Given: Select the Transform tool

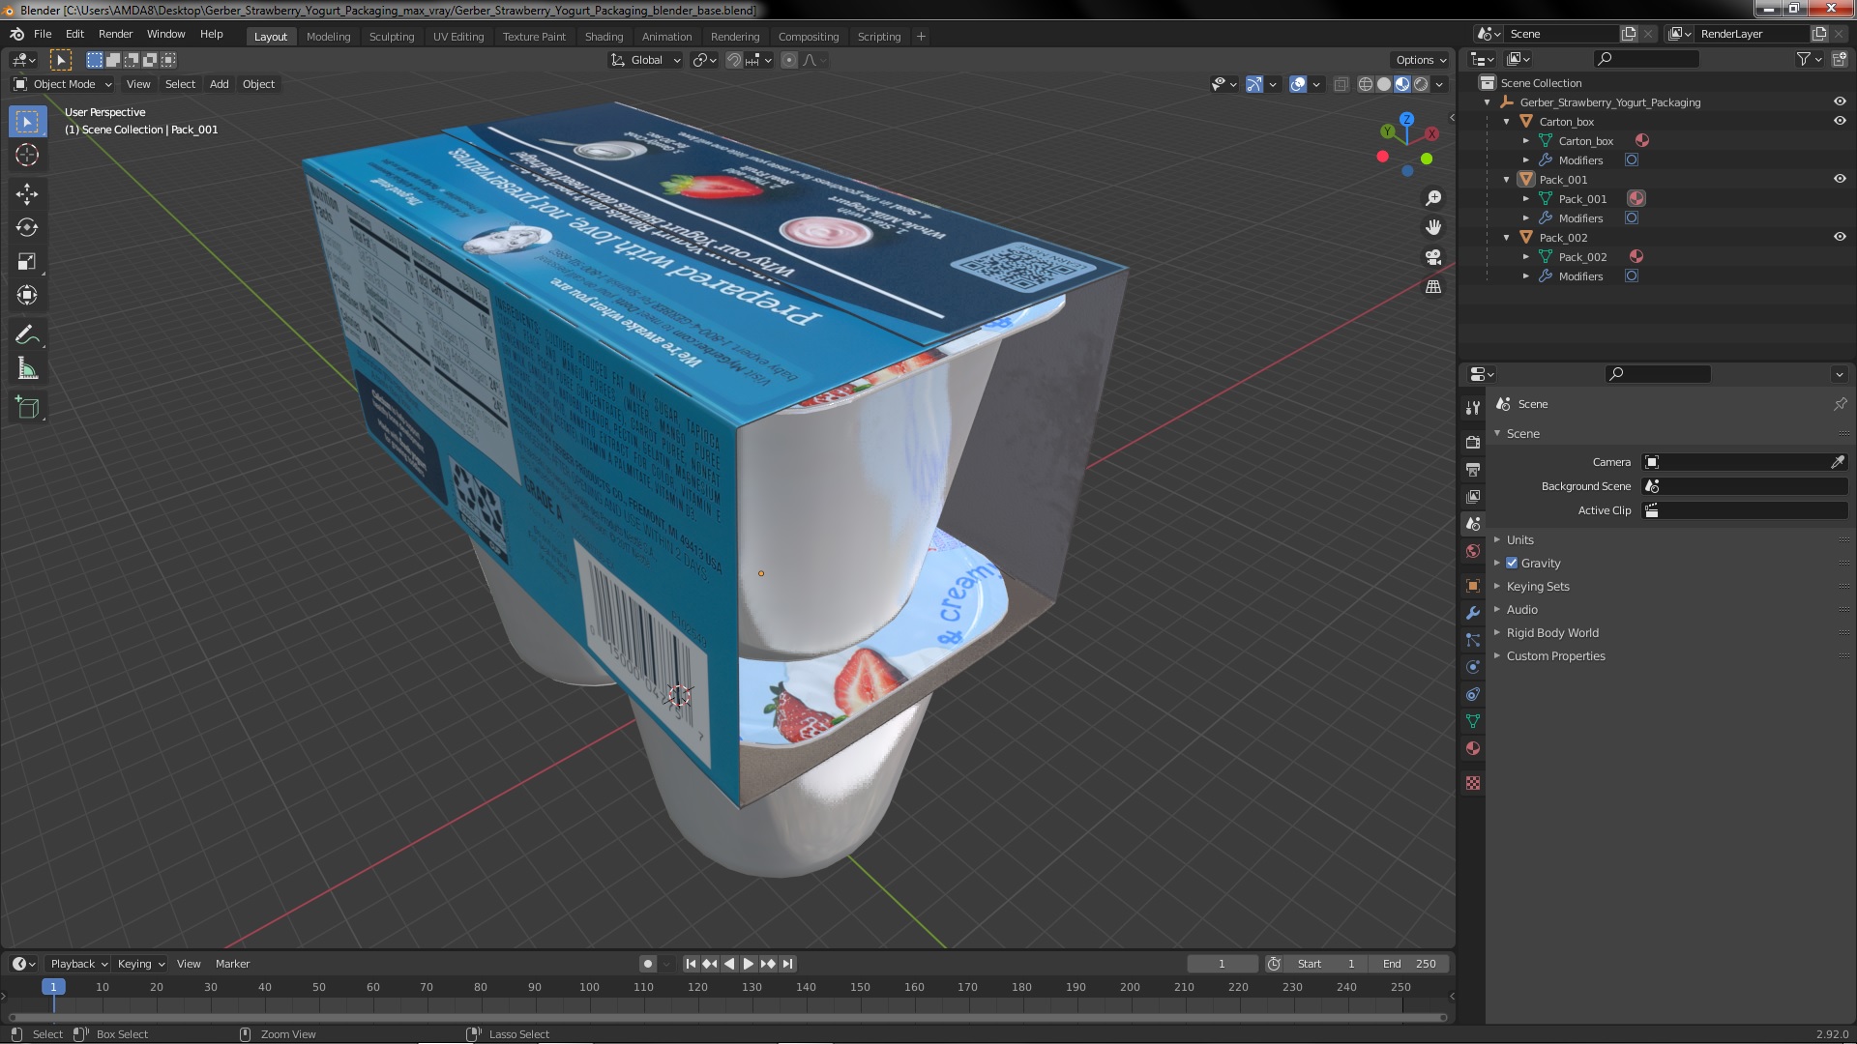Looking at the screenshot, I should click(27, 295).
